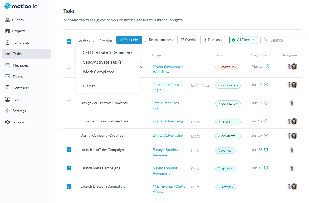Check the Design Ad Creative Concepts checkbox
The height and width of the screenshot is (203, 309).
69,103
